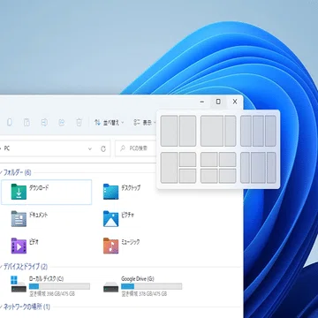Image resolution: width=318 pixels, height=318 pixels.
Task: Collapse the デバイスとドライブ (2) group
Action: click(x=1, y=267)
